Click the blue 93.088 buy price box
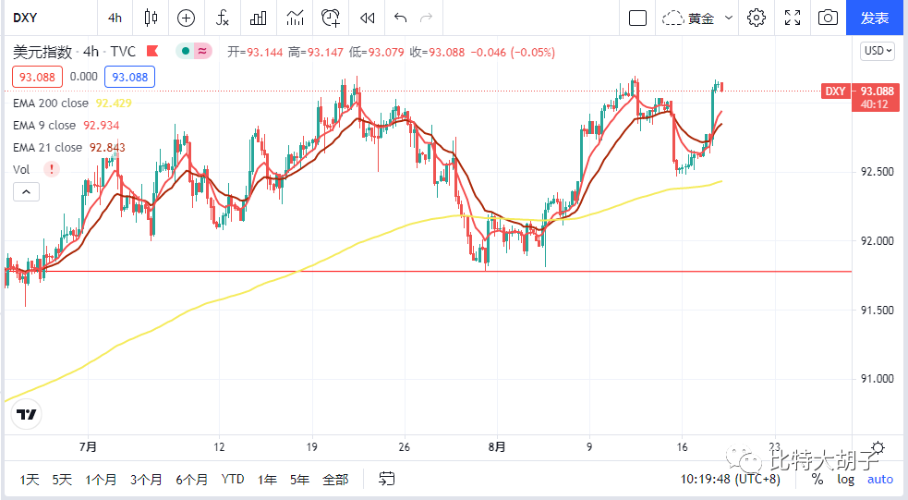 pyautogui.click(x=129, y=77)
